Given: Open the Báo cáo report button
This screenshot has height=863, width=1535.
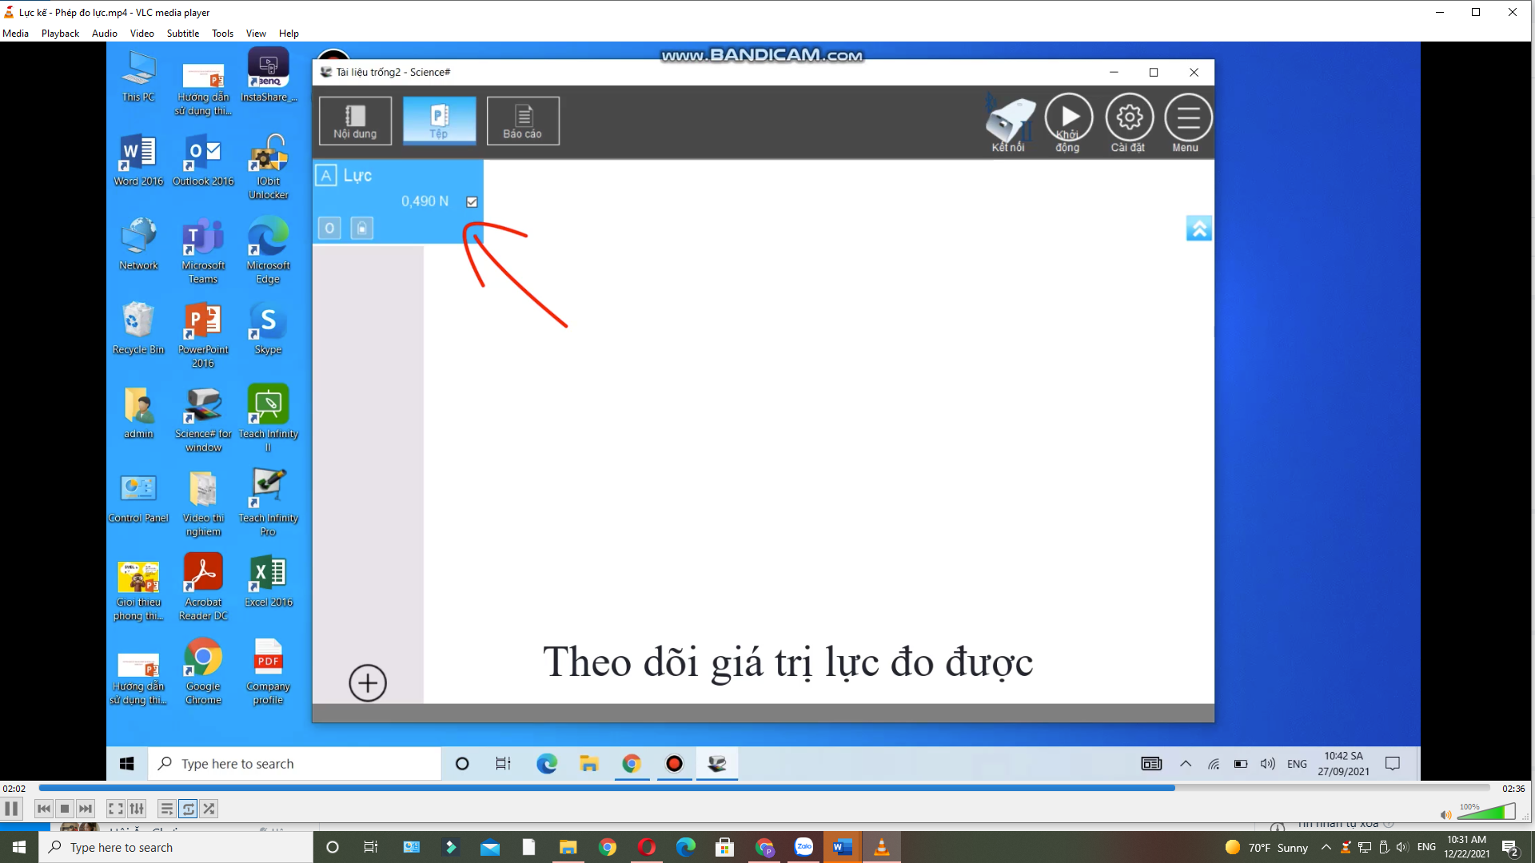Looking at the screenshot, I should 523,121.
